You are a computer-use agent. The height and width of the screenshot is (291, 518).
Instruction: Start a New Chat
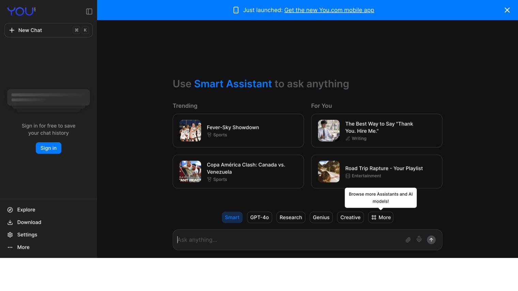[48, 30]
